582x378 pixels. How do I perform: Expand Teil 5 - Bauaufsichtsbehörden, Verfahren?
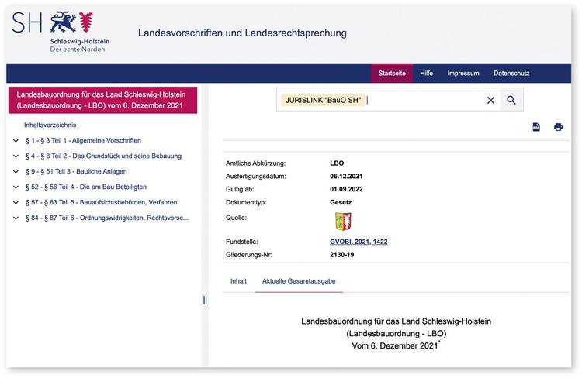coord(16,203)
